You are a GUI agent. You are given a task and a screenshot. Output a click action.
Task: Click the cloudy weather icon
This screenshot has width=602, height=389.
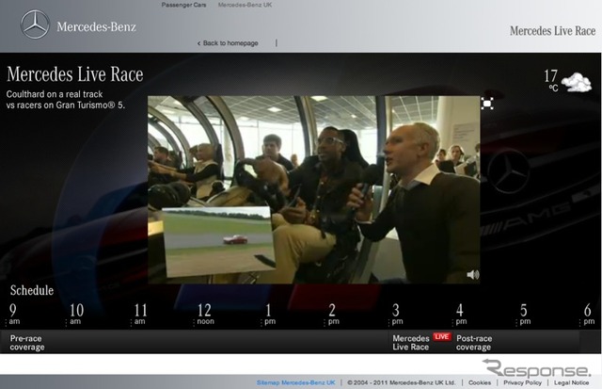(577, 82)
